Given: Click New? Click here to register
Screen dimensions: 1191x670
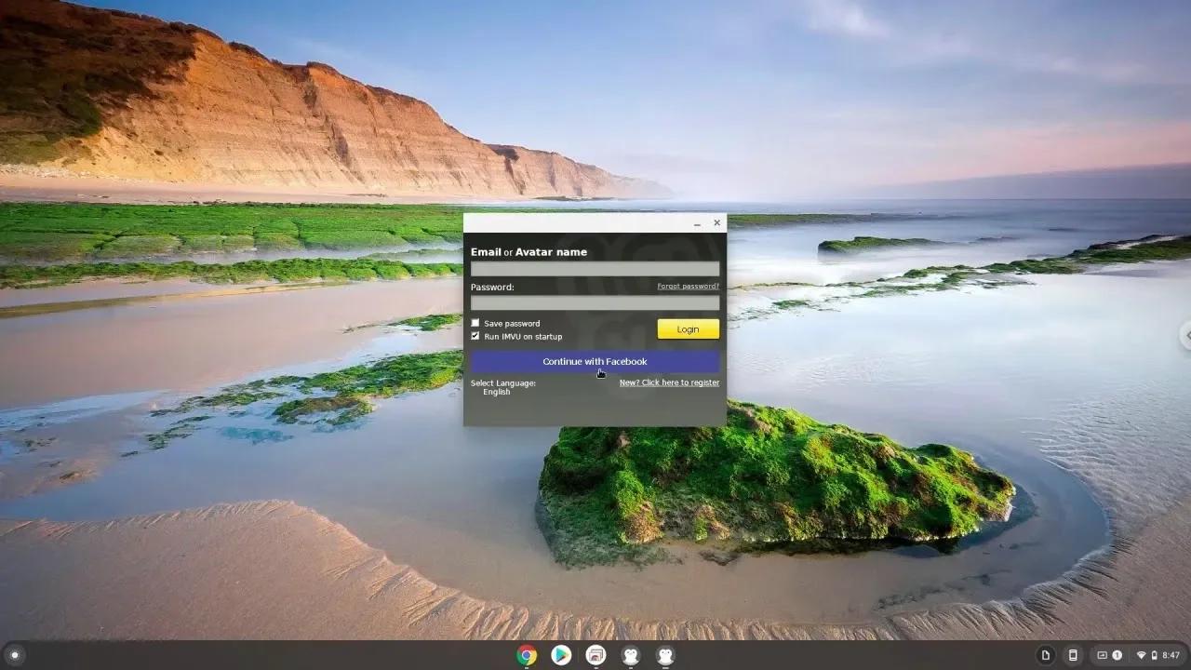Looking at the screenshot, I should tap(669, 382).
